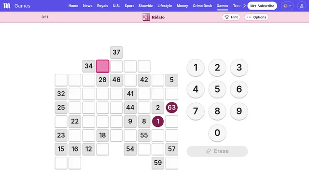This screenshot has width=309, height=193.
Task: Open the user account profile icon
Action: coord(301,6)
